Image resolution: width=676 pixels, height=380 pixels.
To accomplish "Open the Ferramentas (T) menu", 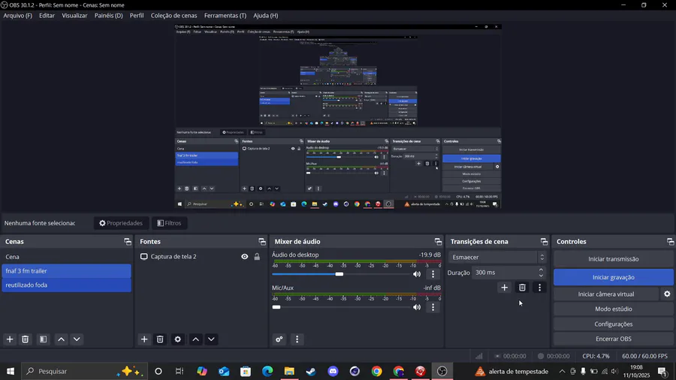I will click(x=225, y=16).
